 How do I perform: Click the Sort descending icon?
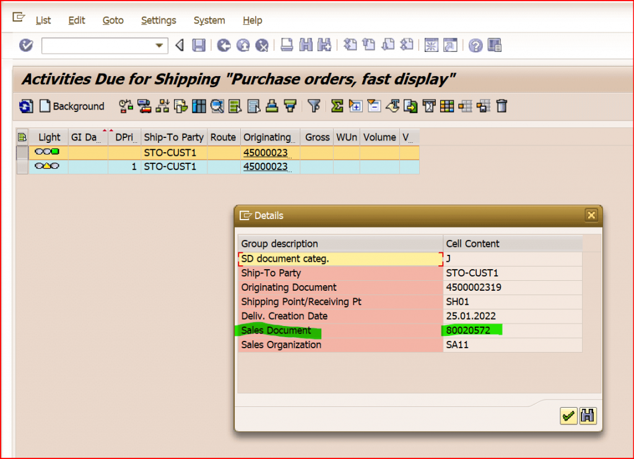(x=290, y=106)
